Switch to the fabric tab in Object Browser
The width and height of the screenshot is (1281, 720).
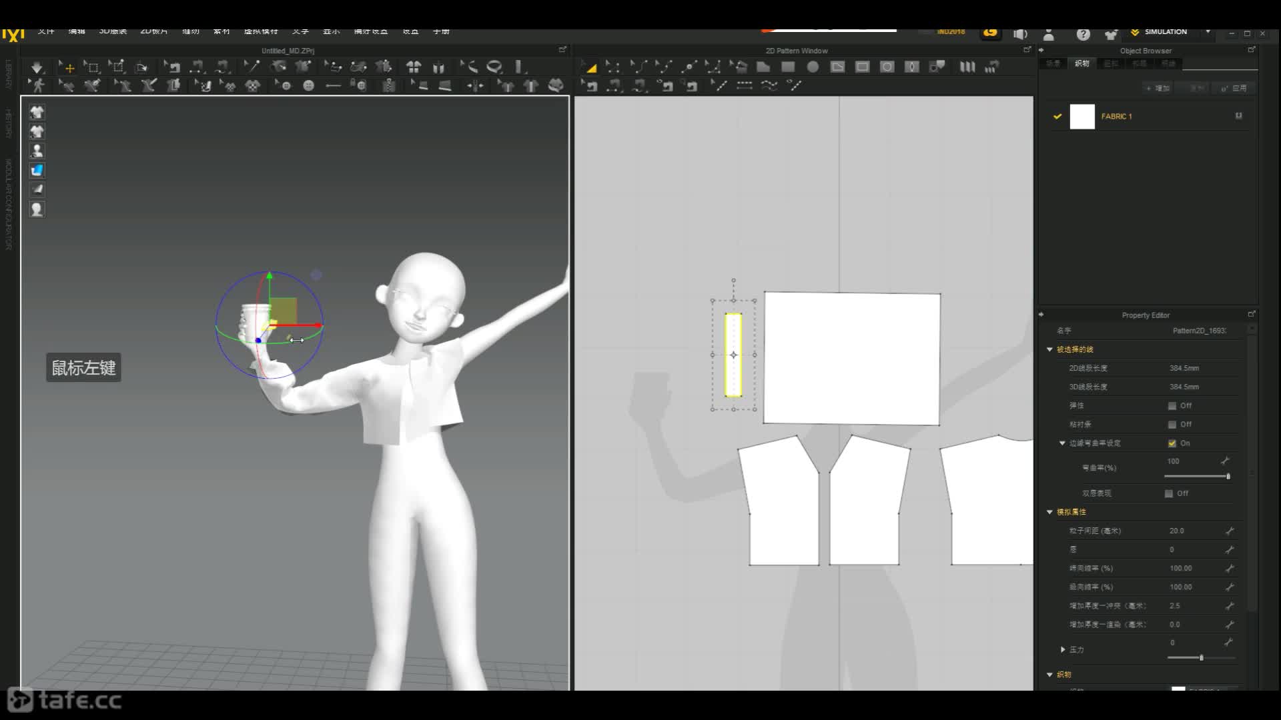1082,63
